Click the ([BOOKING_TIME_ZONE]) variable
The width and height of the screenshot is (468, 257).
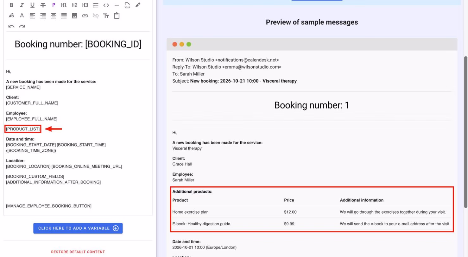click(31, 151)
